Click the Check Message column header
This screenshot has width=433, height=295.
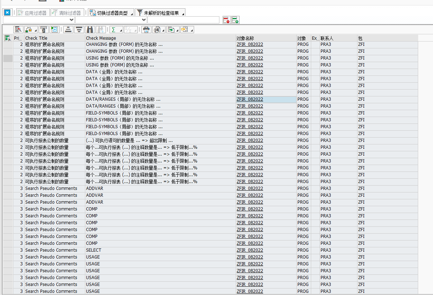(x=101, y=38)
